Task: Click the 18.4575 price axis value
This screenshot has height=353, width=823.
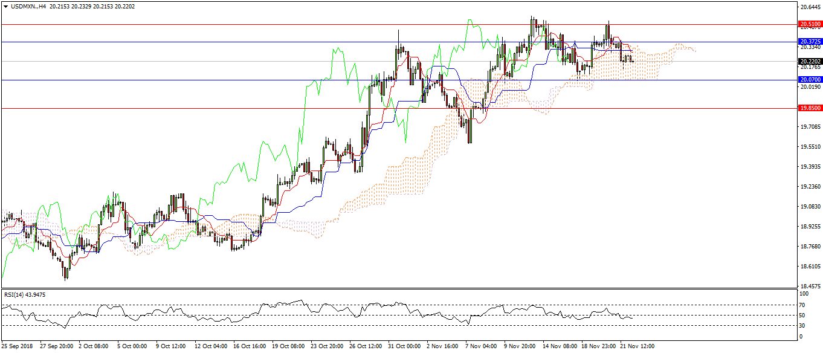Action: (x=810, y=286)
